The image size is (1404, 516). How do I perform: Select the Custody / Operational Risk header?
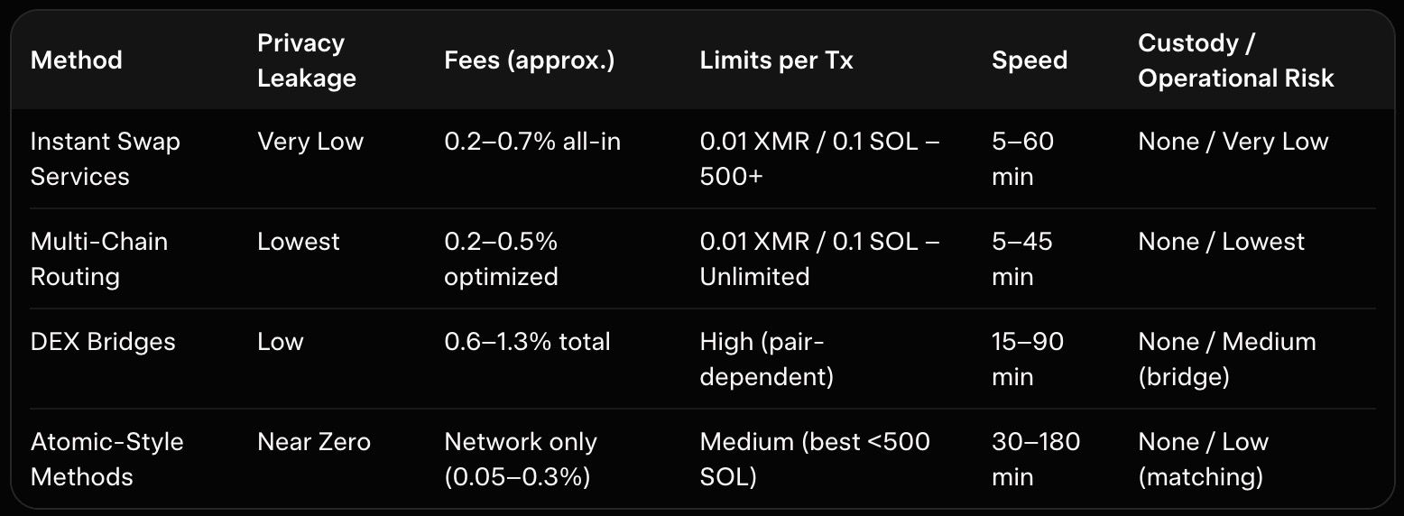click(x=1235, y=60)
